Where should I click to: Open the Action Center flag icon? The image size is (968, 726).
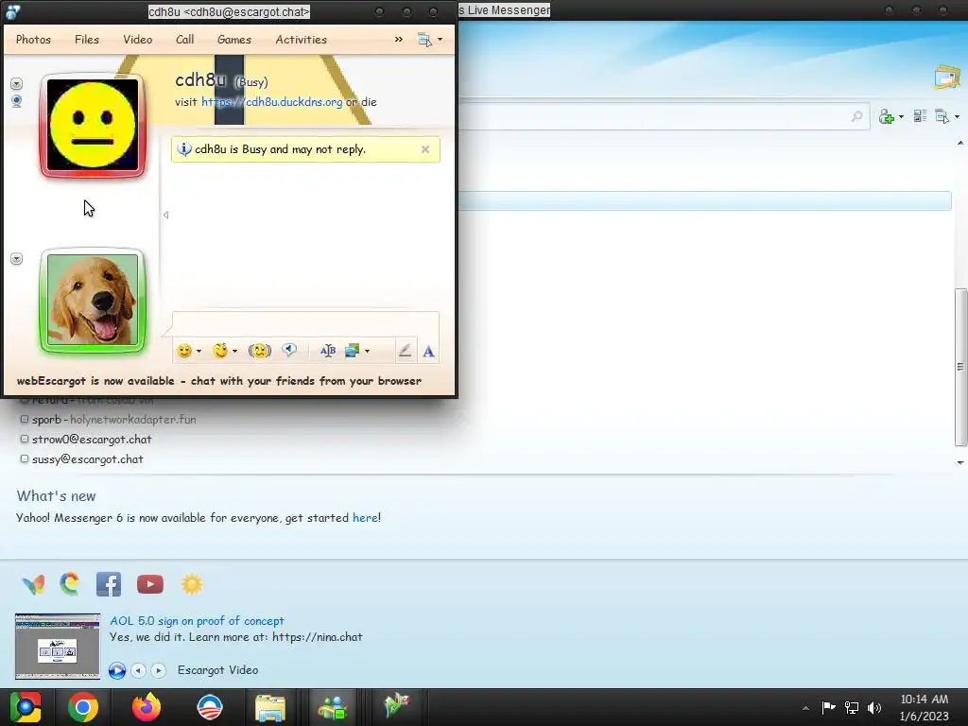pos(828,707)
